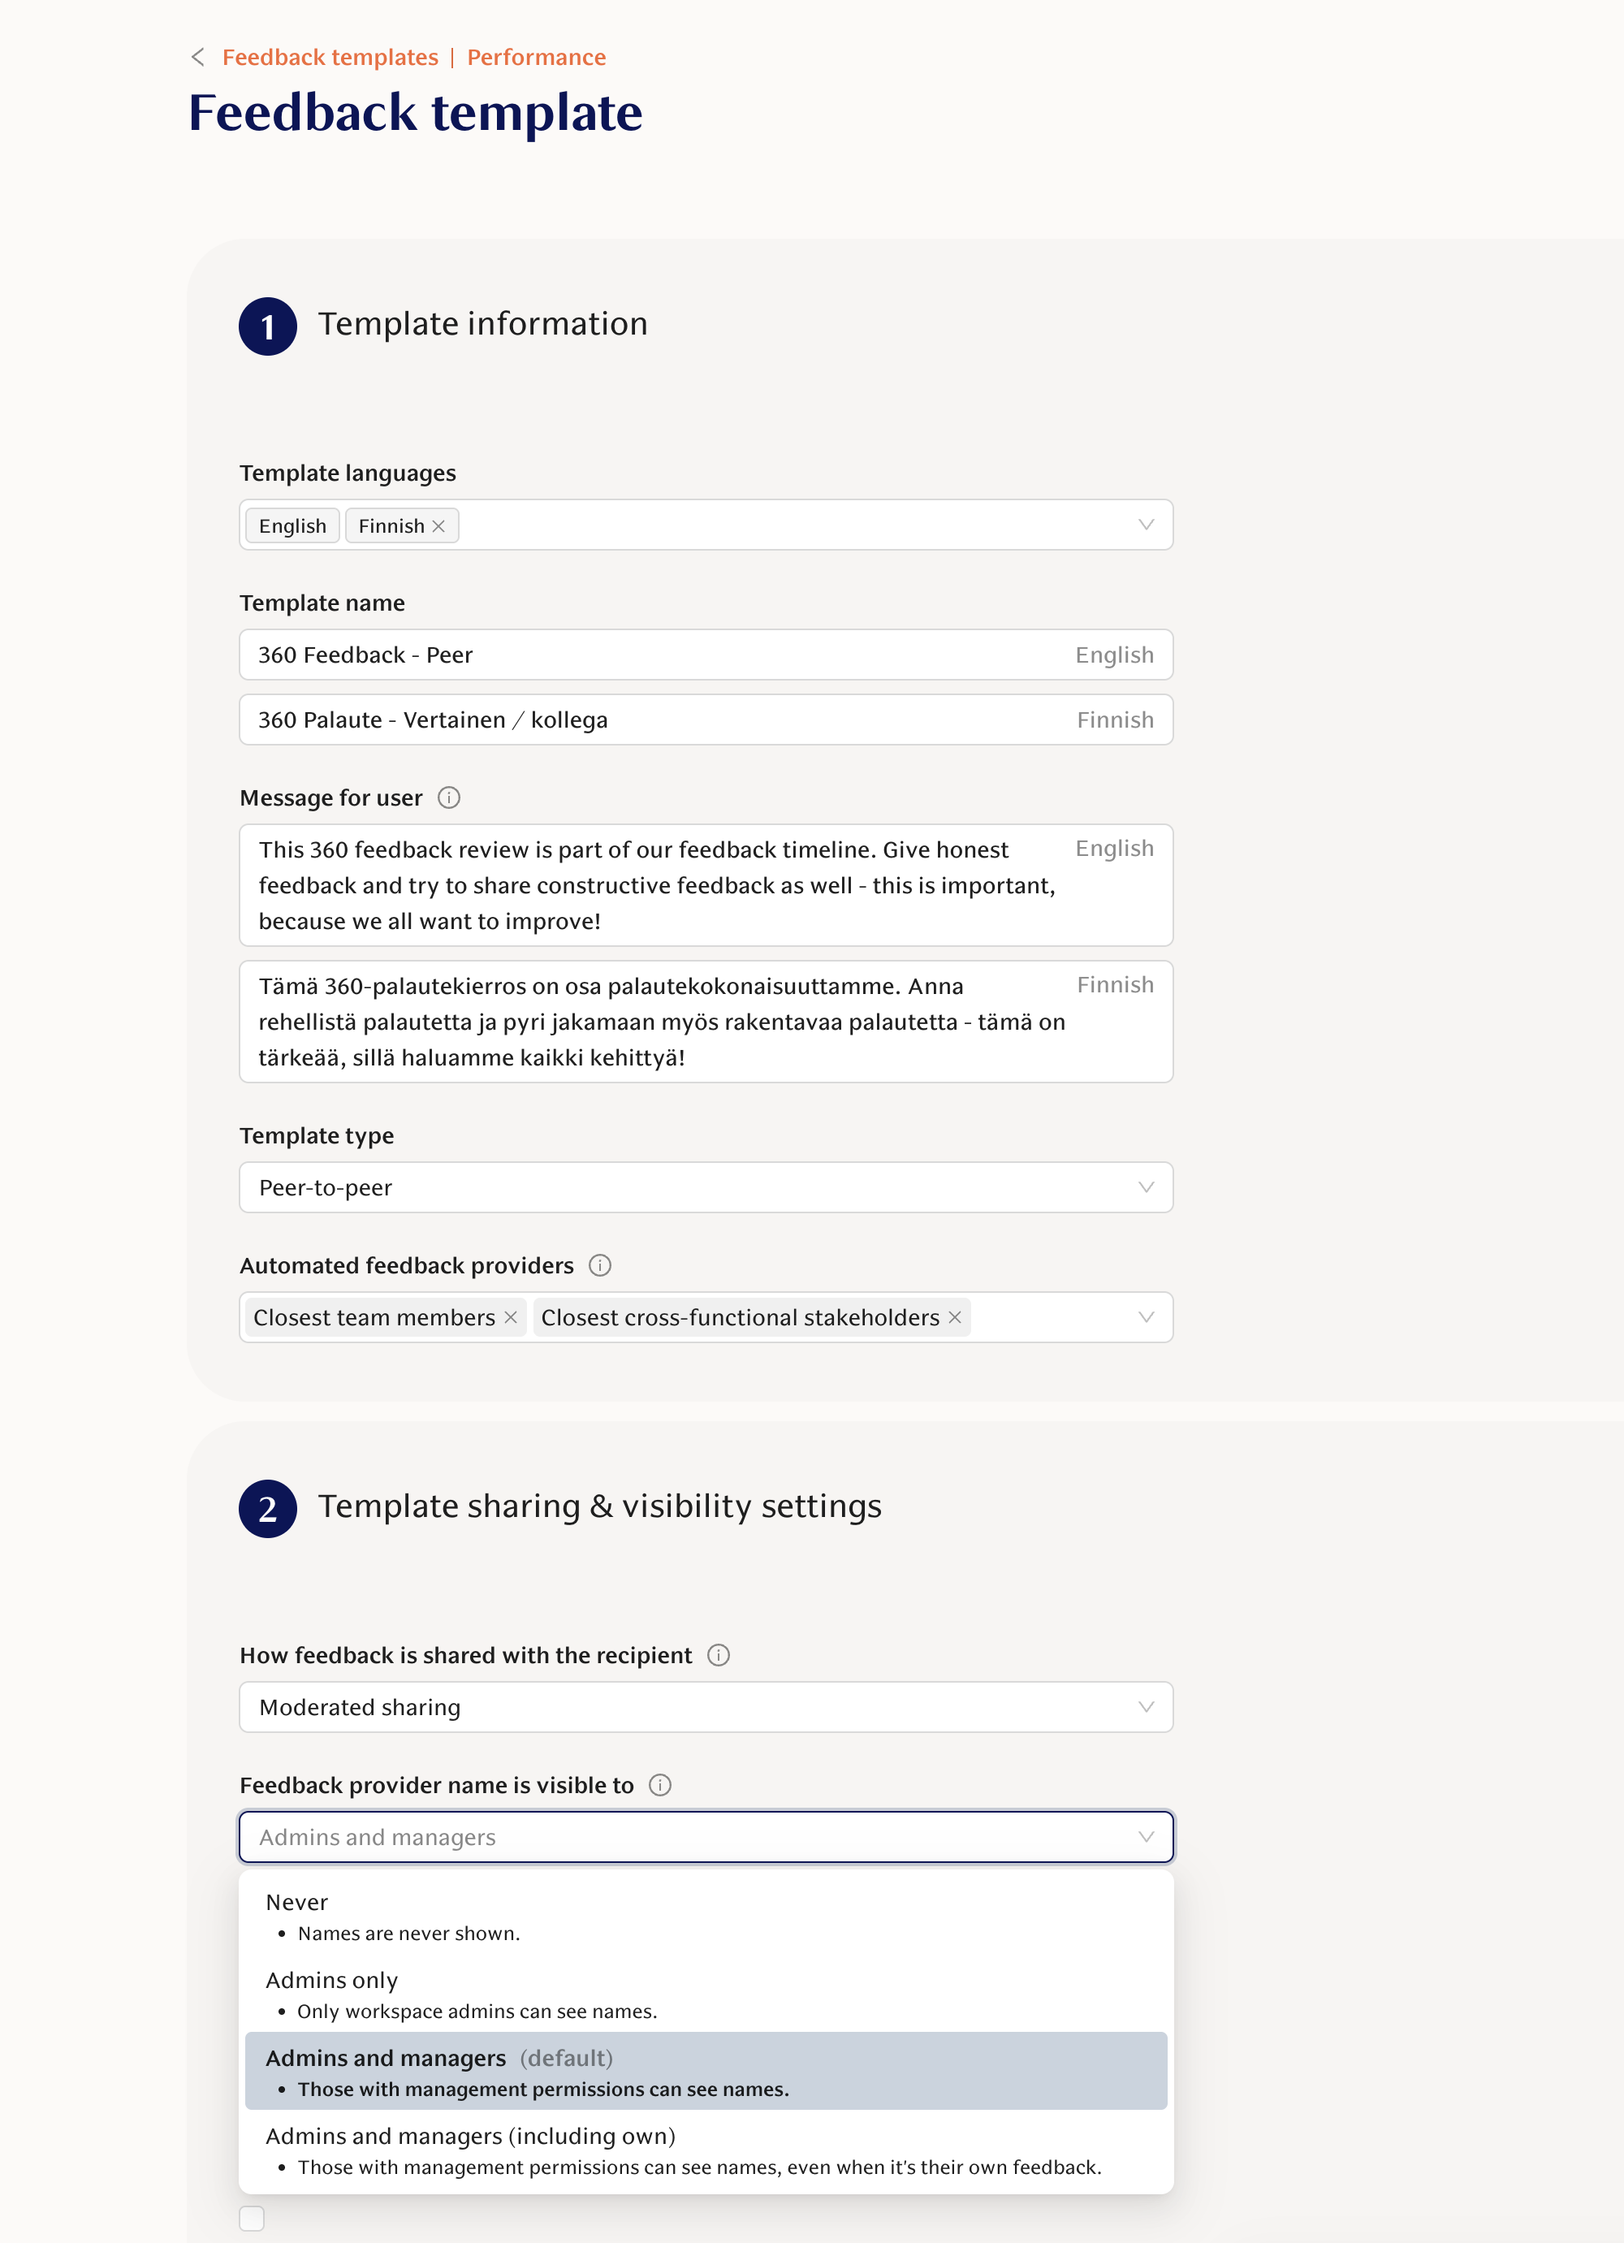This screenshot has height=2243, width=1624.
Task: Click the Performance breadcrumb link
Action: tap(537, 56)
